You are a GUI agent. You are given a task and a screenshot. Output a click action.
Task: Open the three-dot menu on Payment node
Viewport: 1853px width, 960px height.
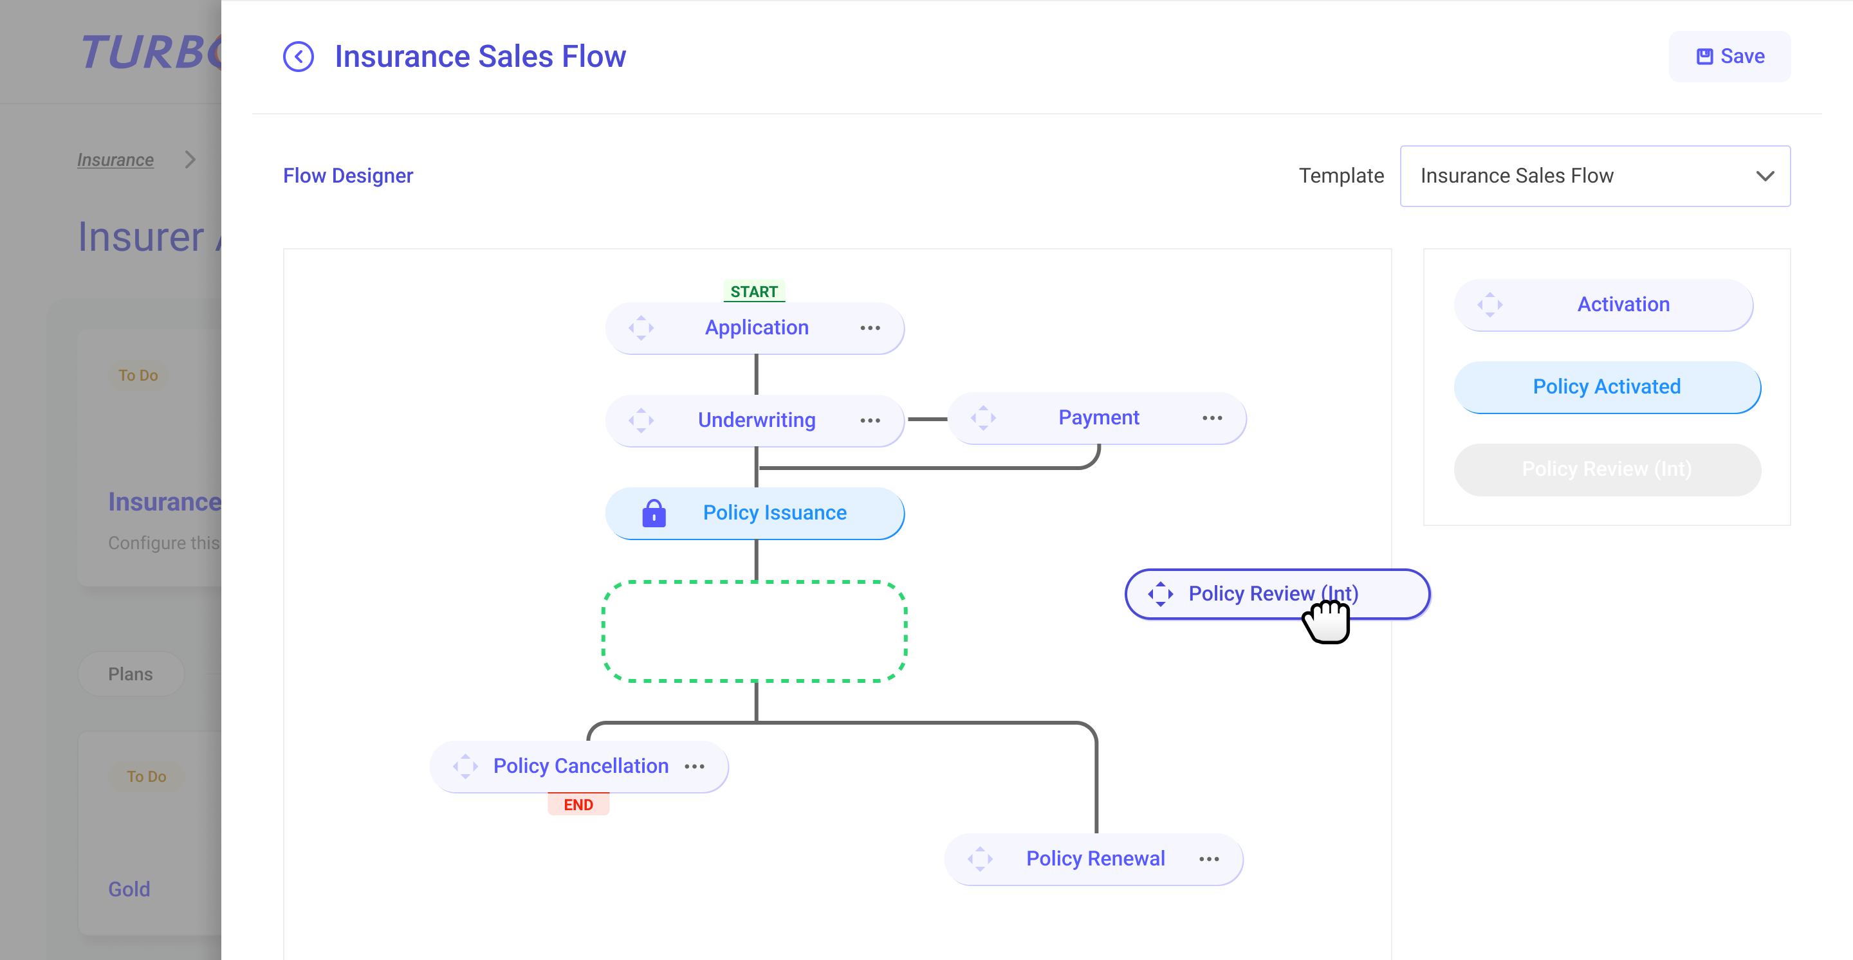(1213, 418)
